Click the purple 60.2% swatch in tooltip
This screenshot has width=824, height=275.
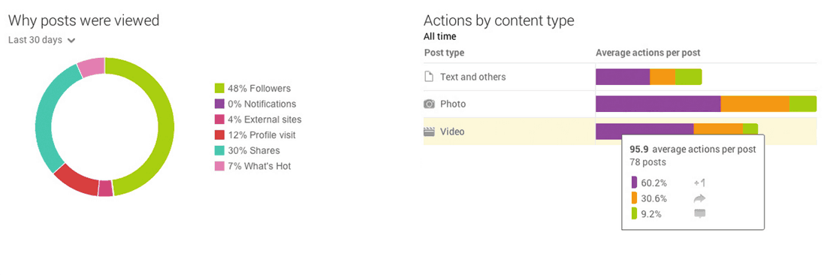point(634,183)
